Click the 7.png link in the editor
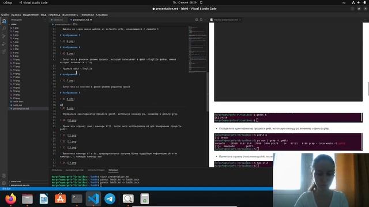This screenshot has height=207, width=369. pos(70,80)
